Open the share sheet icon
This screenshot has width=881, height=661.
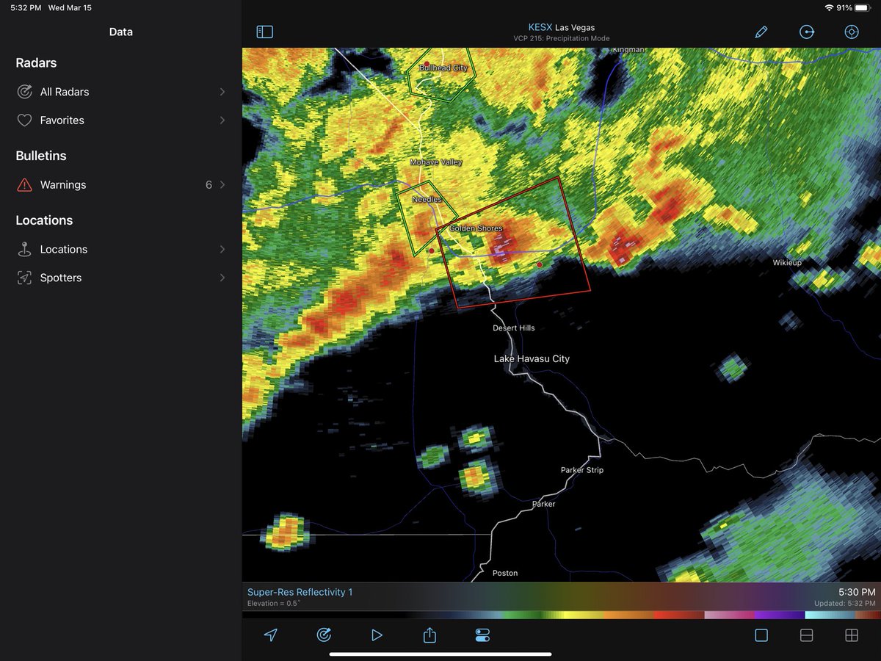429,635
